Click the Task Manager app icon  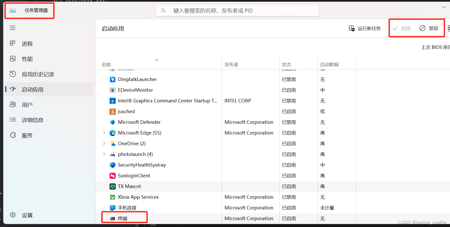13,10
